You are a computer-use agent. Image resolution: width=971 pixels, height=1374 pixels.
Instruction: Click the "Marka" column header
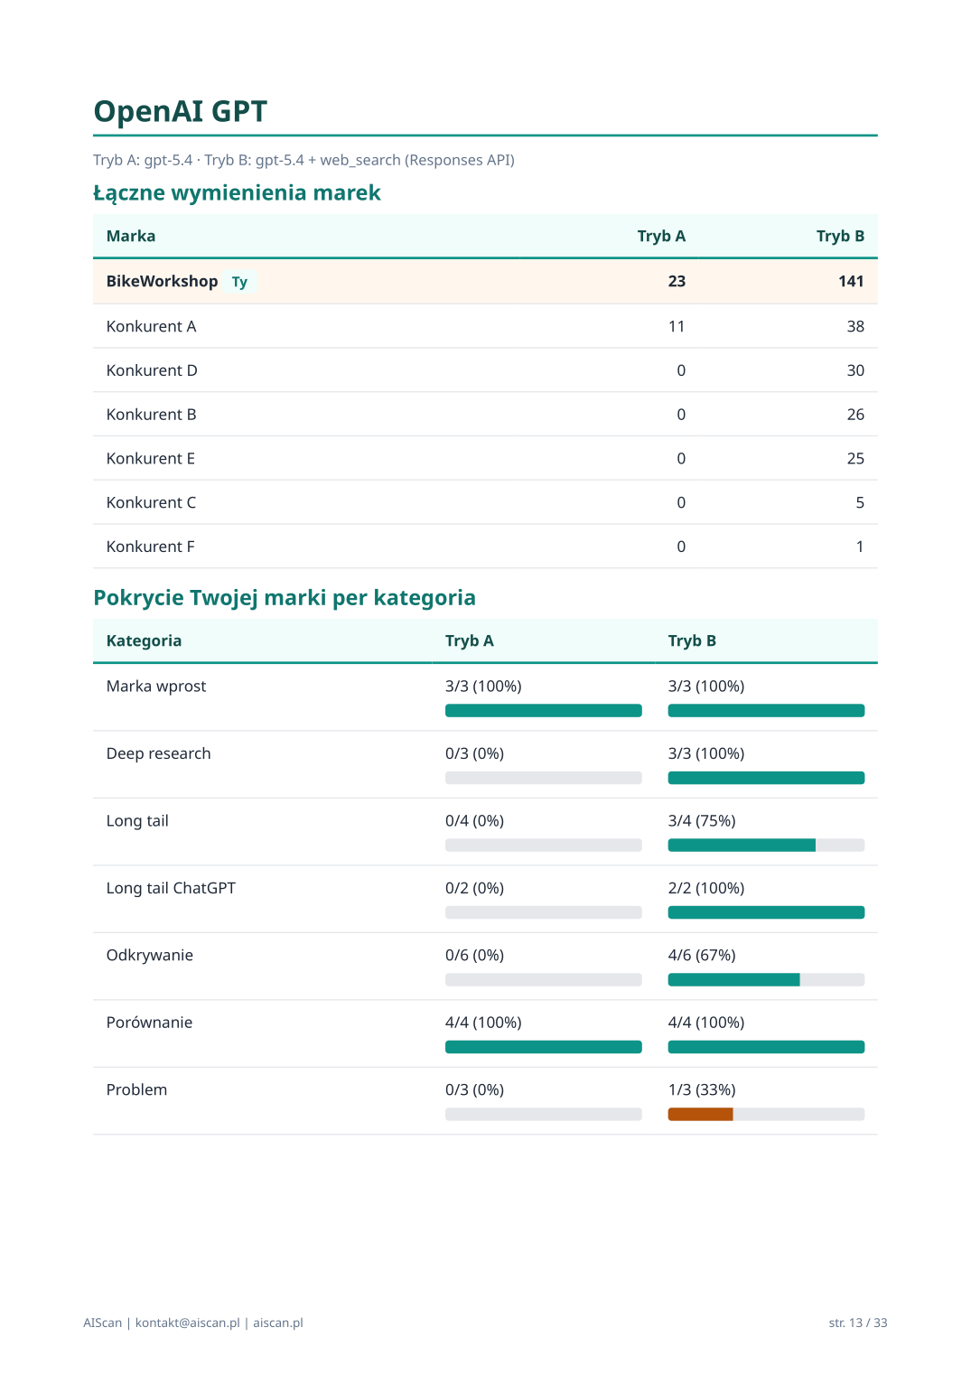point(131,236)
